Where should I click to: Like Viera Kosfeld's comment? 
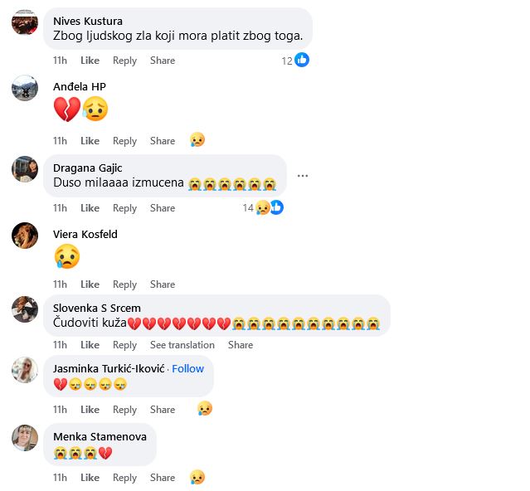point(90,284)
